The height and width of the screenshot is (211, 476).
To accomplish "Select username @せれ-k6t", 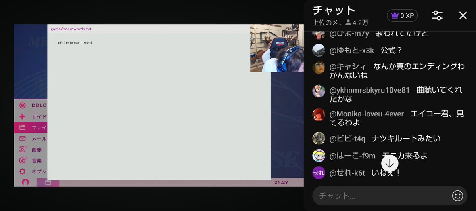I will click(347, 173).
